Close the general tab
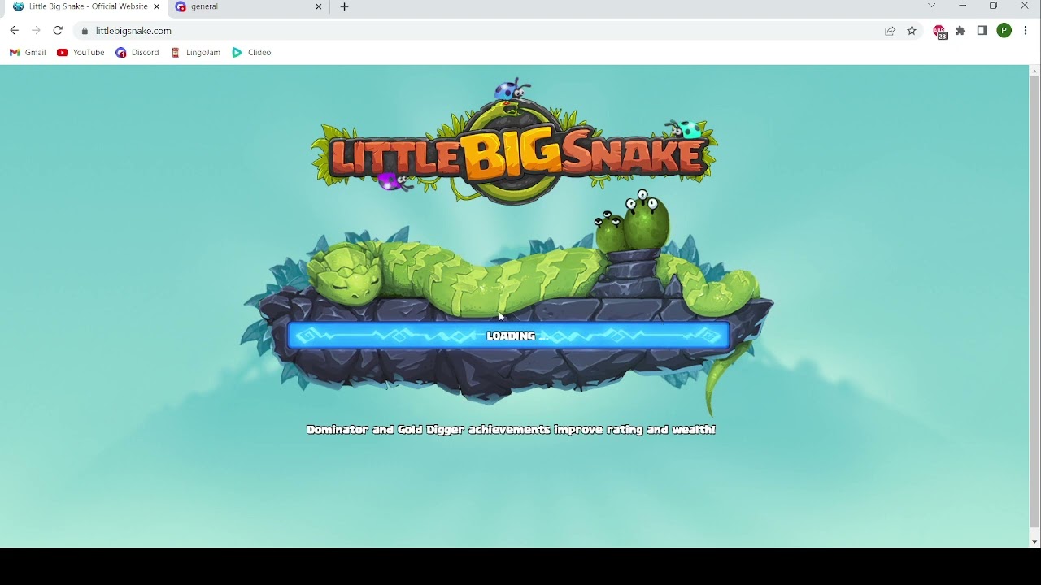This screenshot has height=585, width=1041. tap(319, 6)
